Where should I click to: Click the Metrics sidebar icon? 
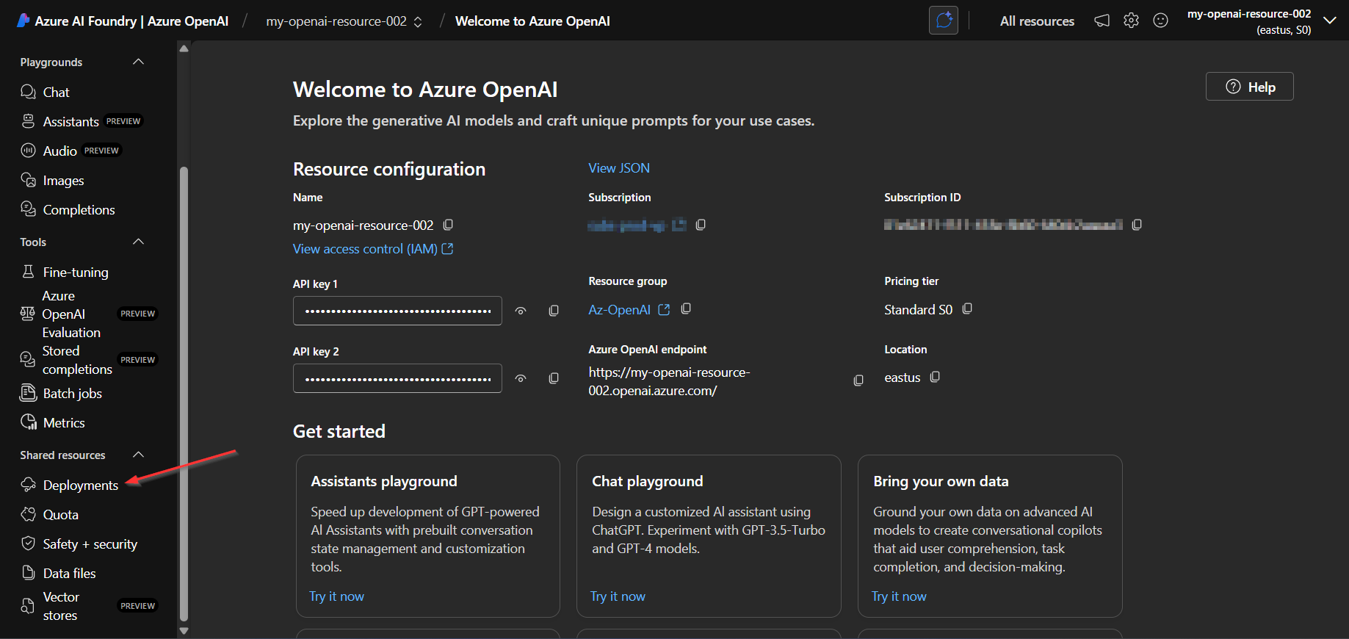(x=28, y=422)
